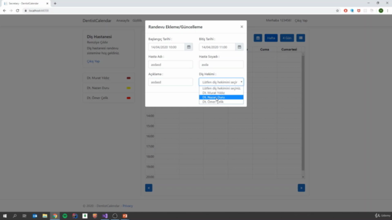Open the DentistCalendar brand link
The height and width of the screenshot is (220, 392).
[97, 20]
